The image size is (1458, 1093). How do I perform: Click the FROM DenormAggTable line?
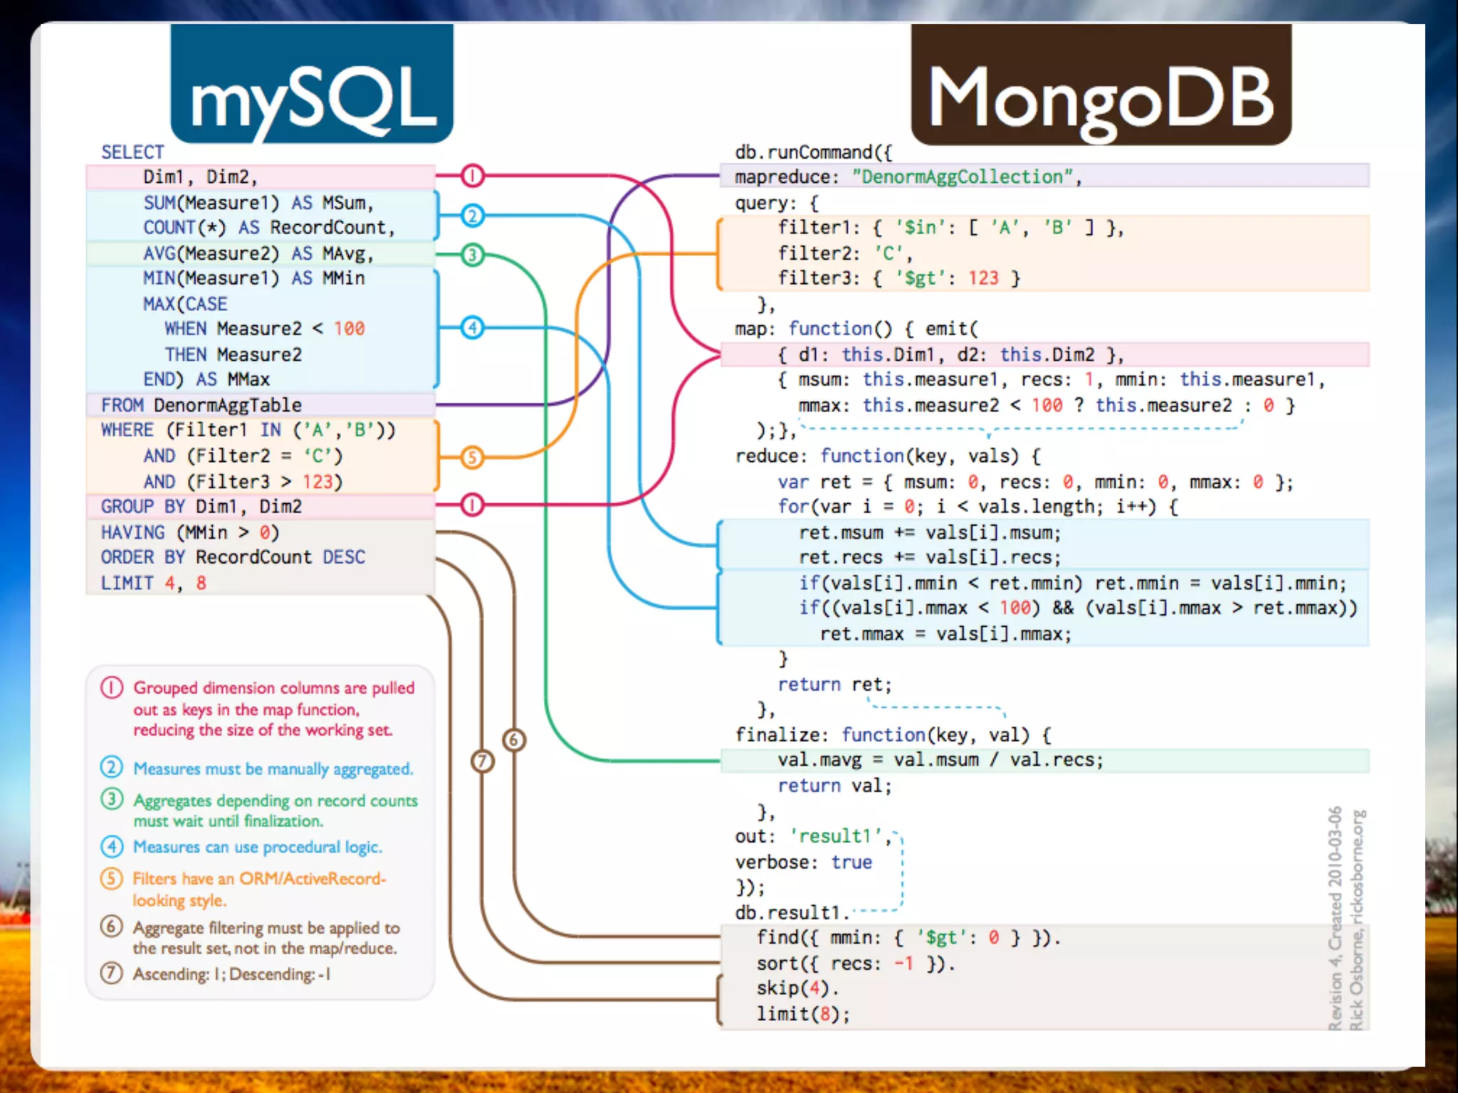coord(201,405)
